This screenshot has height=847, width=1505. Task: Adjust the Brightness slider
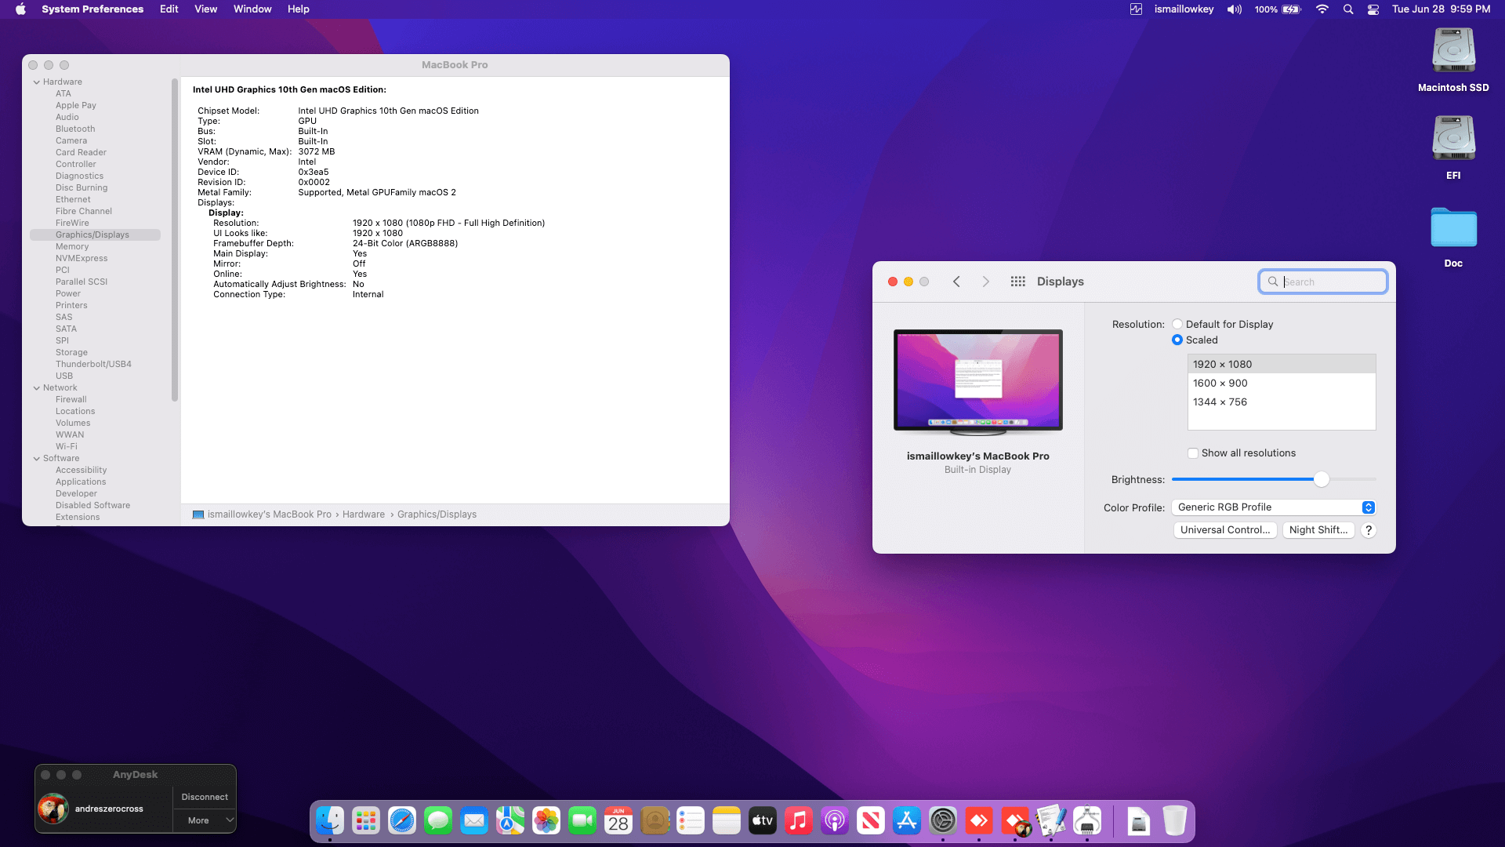1322,479
